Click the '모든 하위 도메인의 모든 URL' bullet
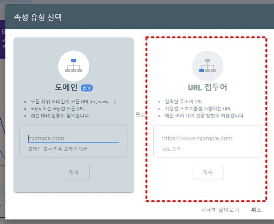Viewport: 274px width, 224px height. point(73,102)
